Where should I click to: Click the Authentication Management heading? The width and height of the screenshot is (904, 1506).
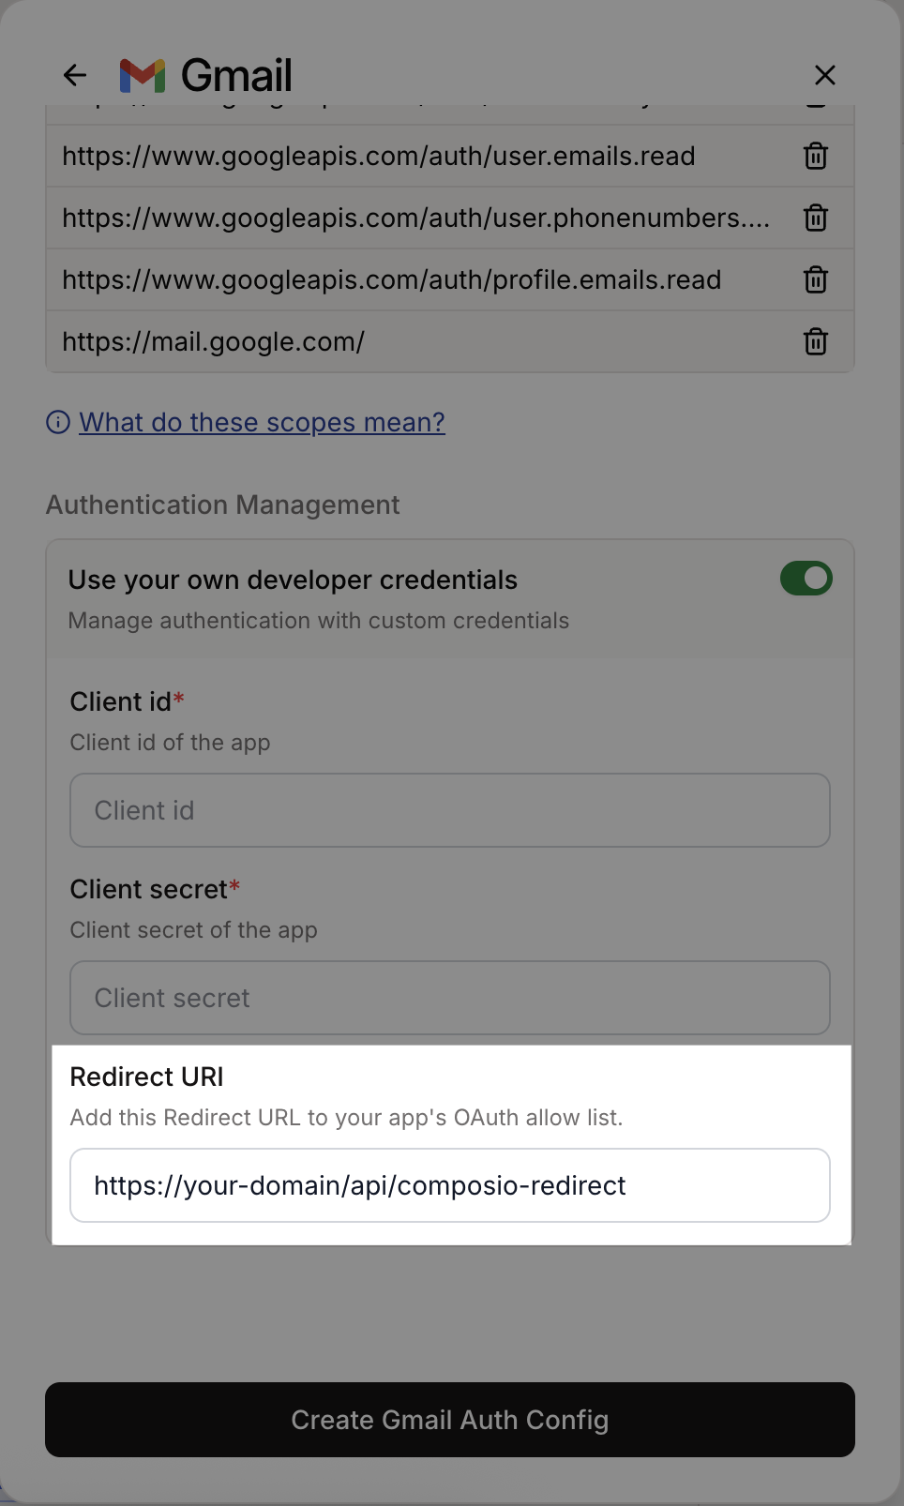point(223,505)
